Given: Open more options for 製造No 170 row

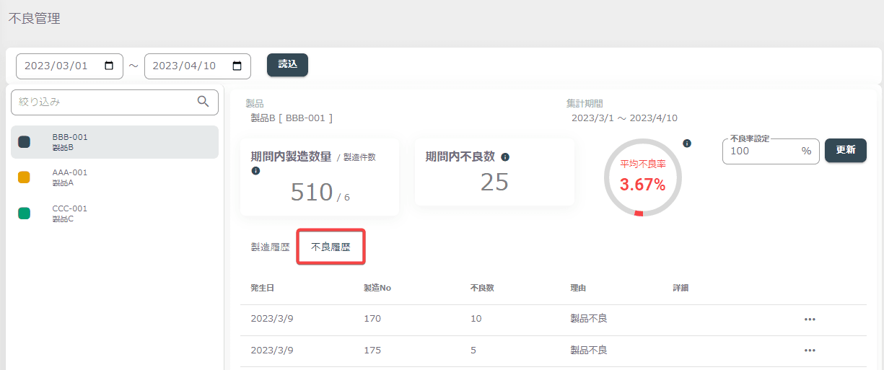Looking at the screenshot, I should 810,320.
